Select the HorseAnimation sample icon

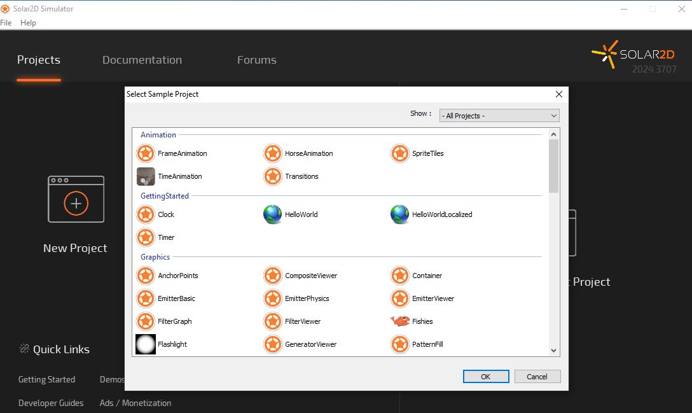click(273, 154)
